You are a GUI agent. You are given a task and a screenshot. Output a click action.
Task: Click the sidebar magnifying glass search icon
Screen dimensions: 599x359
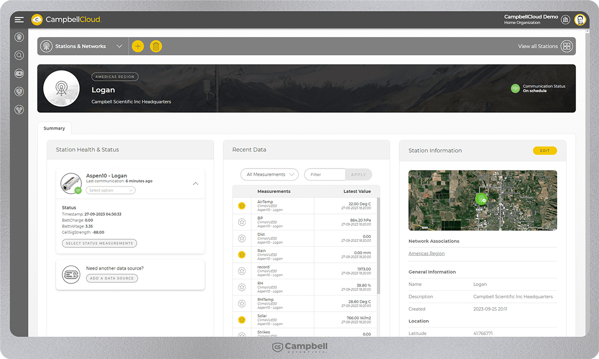coord(19,55)
